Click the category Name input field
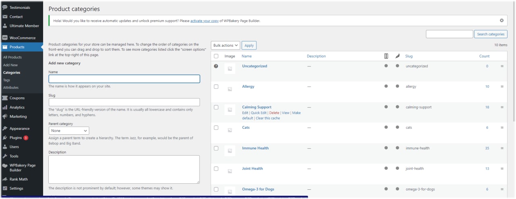Image resolution: width=516 pixels, height=199 pixels. [x=124, y=79]
